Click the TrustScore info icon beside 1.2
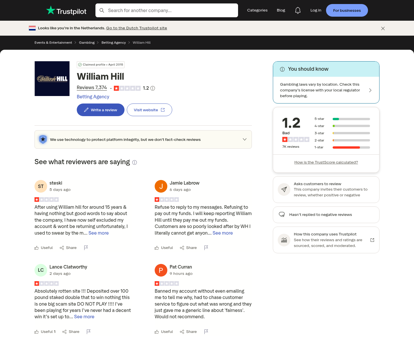The height and width of the screenshot is (345, 414). point(153,88)
